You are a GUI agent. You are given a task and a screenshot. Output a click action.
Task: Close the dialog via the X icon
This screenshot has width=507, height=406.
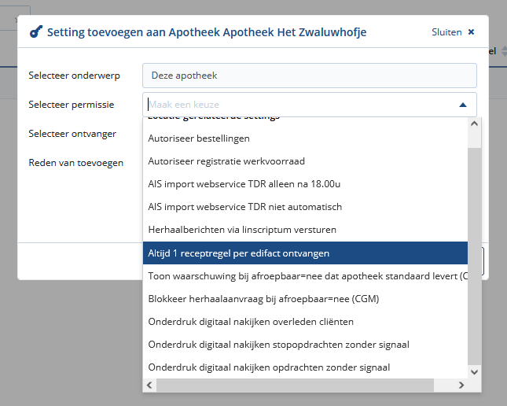click(471, 32)
